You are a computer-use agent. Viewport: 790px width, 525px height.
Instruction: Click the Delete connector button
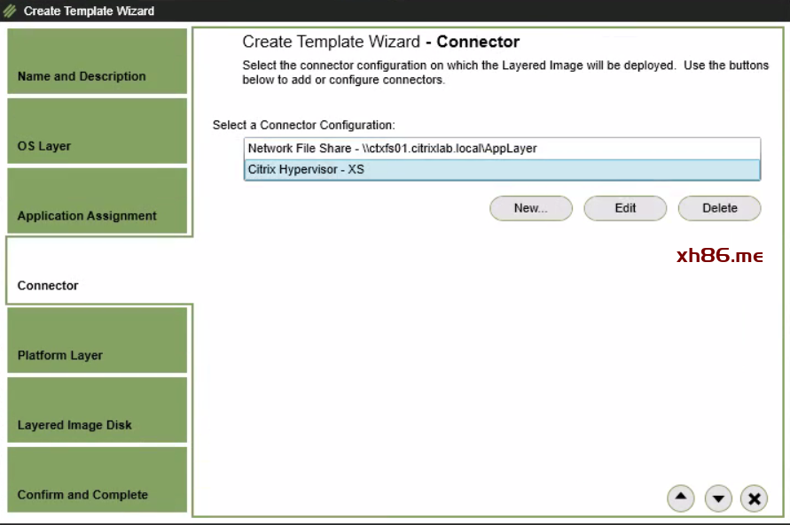click(x=719, y=208)
